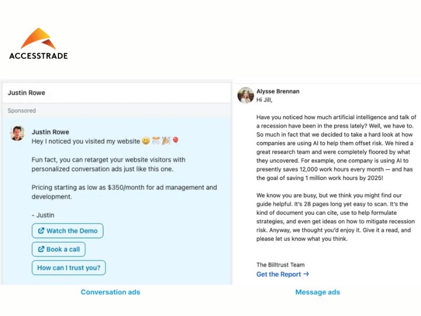This screenshot has height=316, width=421.
Task: Select the How can I trust you? reply
Action: click(x=68, y=268)
